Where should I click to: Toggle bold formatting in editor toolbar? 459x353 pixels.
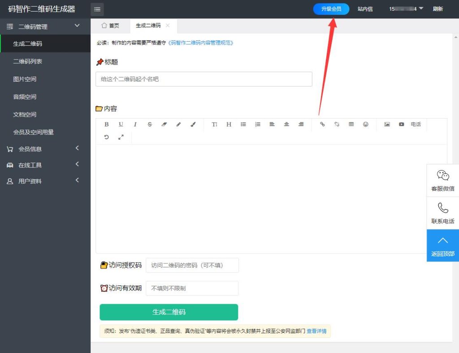pos(107,124)
